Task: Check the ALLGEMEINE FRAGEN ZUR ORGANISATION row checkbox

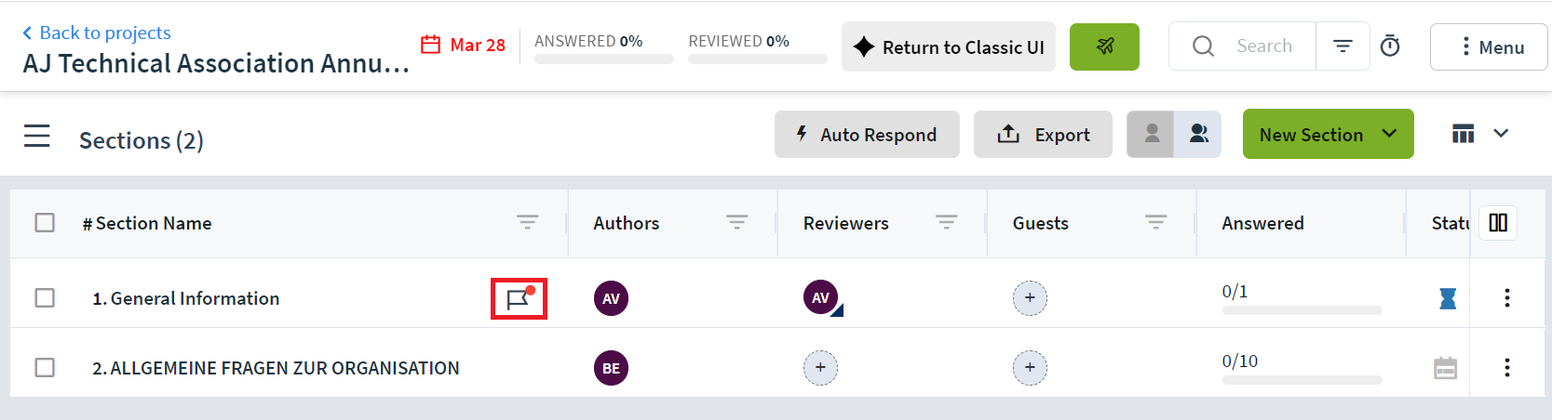Action: click(x=45, y=367)
